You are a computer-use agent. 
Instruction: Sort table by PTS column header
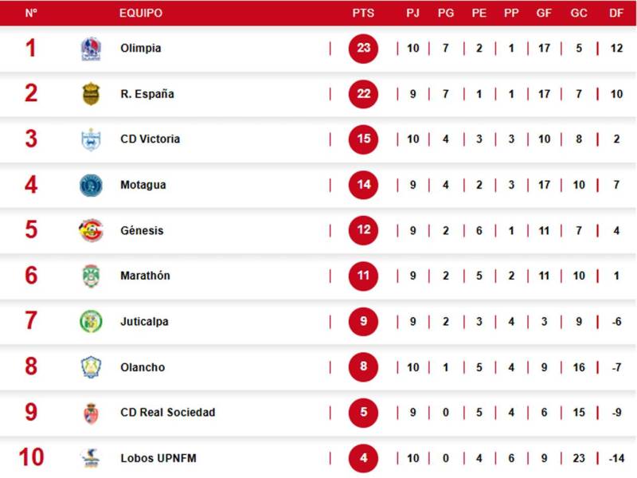point(363,14)
